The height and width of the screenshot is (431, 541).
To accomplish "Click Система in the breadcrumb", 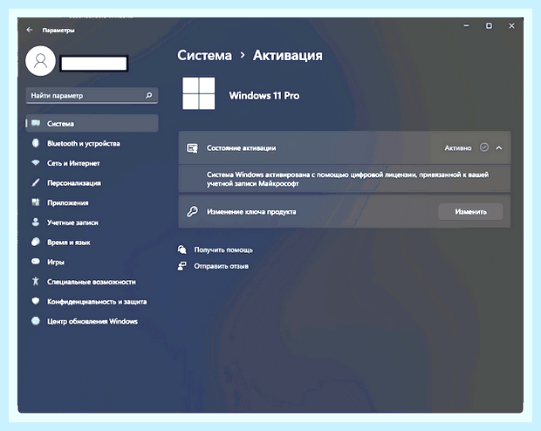I will (204, 55).
